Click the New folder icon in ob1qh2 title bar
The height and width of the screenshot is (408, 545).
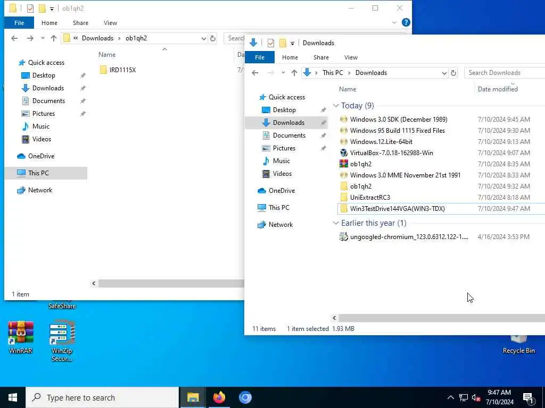point(42,8)
